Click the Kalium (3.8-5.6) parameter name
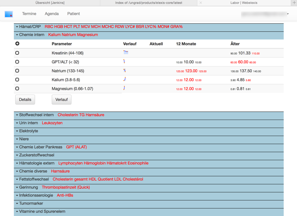 (x=66, y=80)
